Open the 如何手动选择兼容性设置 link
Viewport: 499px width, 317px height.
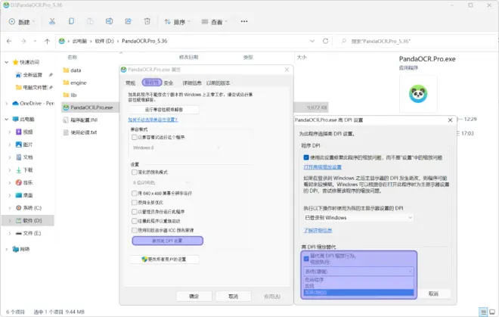[153, 120]
